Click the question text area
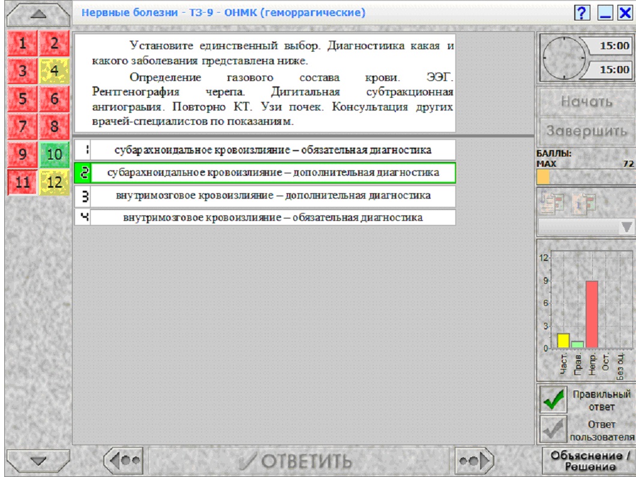Image resolution: width=636 pixels, height=477 pixels. click(265, 83)
